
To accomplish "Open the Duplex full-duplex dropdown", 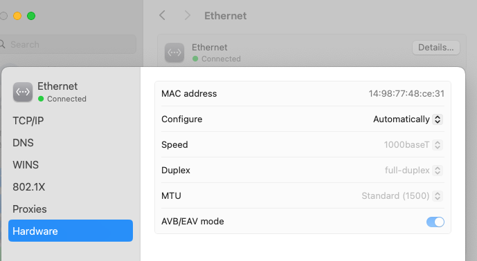I will coord(414,171).
